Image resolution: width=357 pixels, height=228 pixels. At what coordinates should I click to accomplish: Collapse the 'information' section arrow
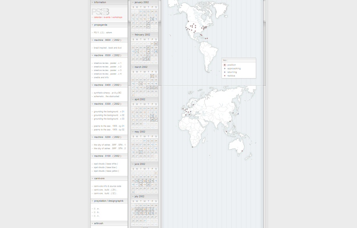(92, 2)
